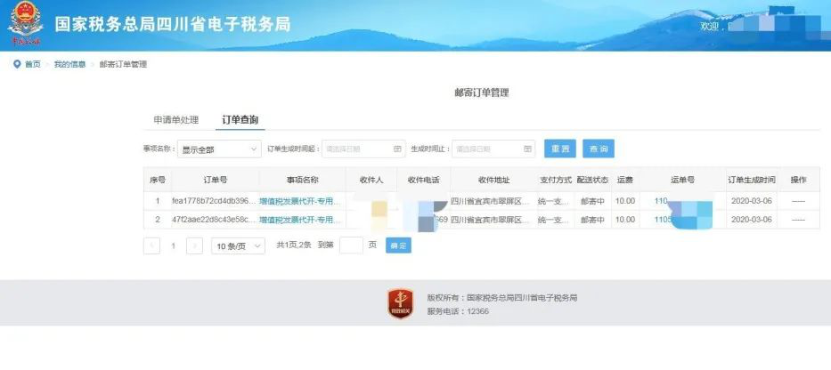Click the 订单生成时间起 date input field

[x=356, y=149]
